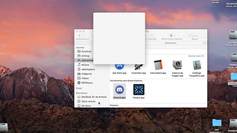Select the Calculadora.app icon
The height and width of the screenshot is (133, 237).
(158, 65)
